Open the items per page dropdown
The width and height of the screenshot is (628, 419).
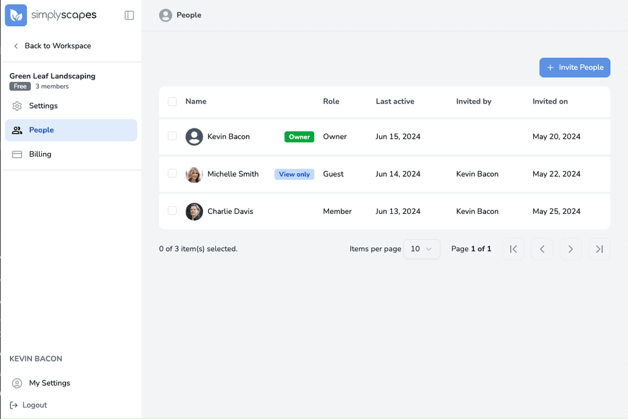[x=422, y=249]
